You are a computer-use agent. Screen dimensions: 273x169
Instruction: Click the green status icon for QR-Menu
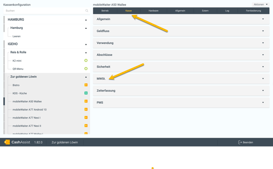coord(86,69)
